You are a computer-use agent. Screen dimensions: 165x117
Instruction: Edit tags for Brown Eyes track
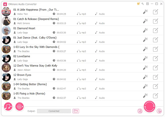tap(155, 77)
